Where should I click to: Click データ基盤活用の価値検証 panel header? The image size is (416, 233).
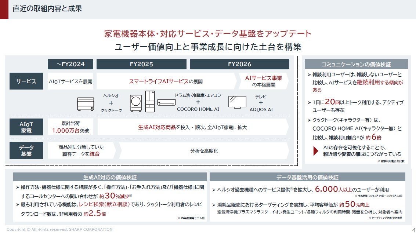point(307,177)
